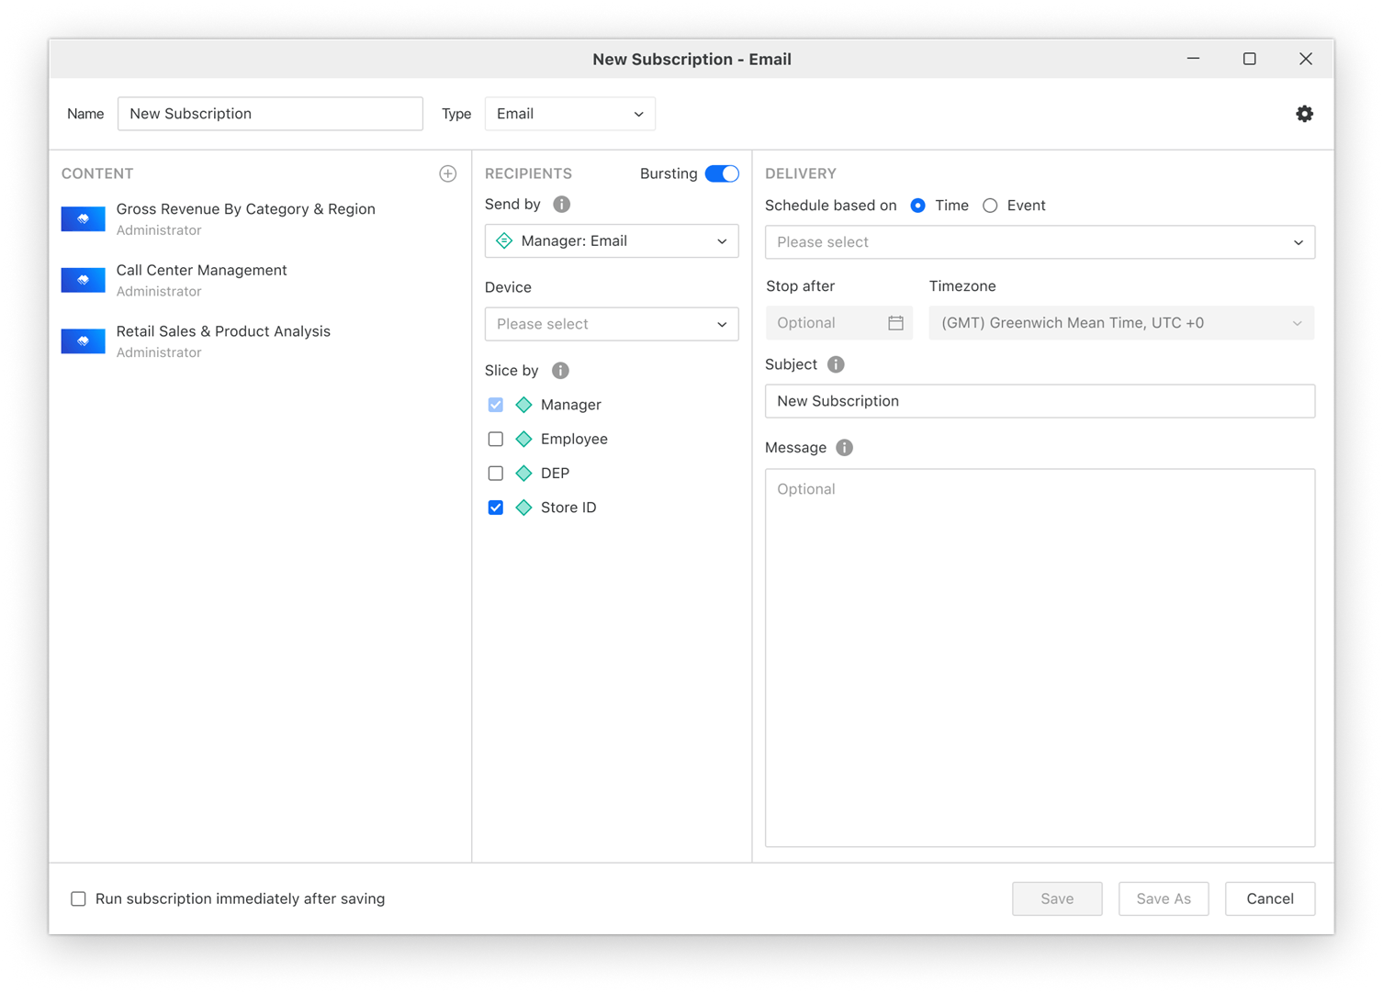Click into the Message text area

pyautogui.click(x=1040, y=657)
